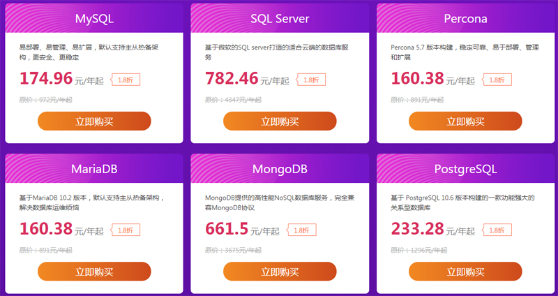This screenshot has height=296, width=558.
Task: Select the SQL Server card heading
Action: coord(280,19)
